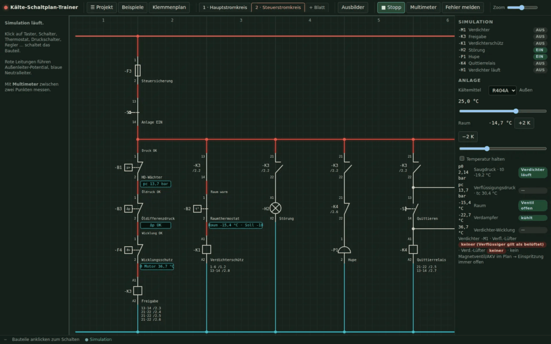The width and height of the screenshot is (551, 344).
Task: Adjust the Zoom slider in the toolbar
Action: (x=522, y=8)
